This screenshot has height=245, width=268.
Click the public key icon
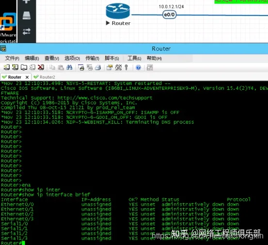[x=126, y=67]
